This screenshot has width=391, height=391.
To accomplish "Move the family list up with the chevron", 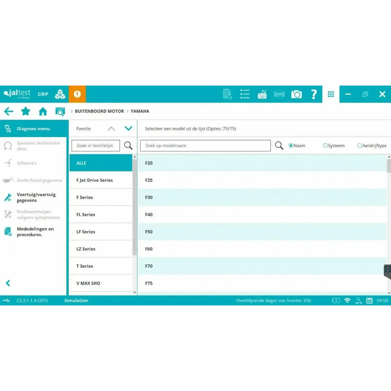I will point(111,129).
